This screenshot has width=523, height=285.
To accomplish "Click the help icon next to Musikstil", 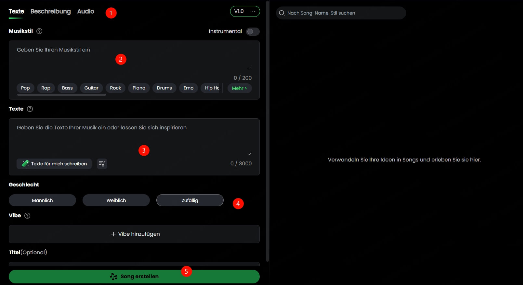I will 39,31.
